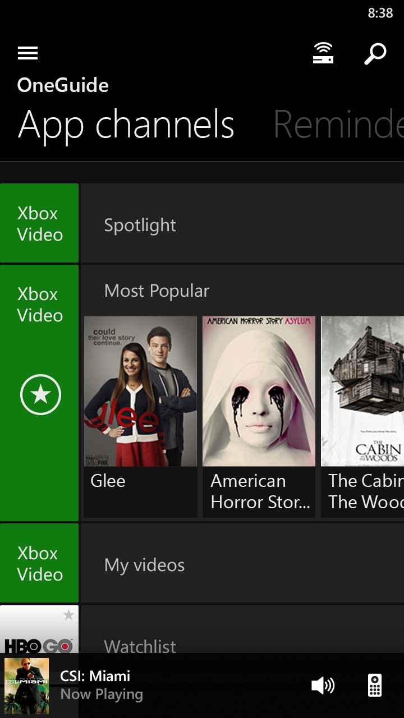Tap the console connection icon
Image resolution: width=404 pixels, height=718 pixels.
pyautogui.click(x=323, y=53)
